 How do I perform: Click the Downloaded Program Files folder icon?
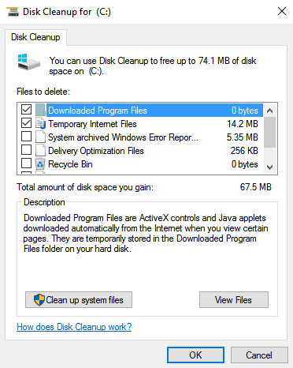pyautogui.click(x=40, y=110)
